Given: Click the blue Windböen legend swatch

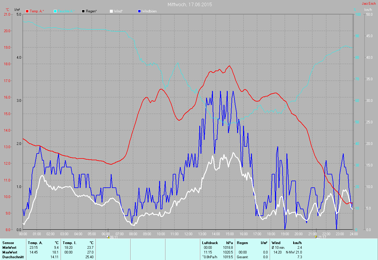Looking at the screenshot, I should point(139,12).
